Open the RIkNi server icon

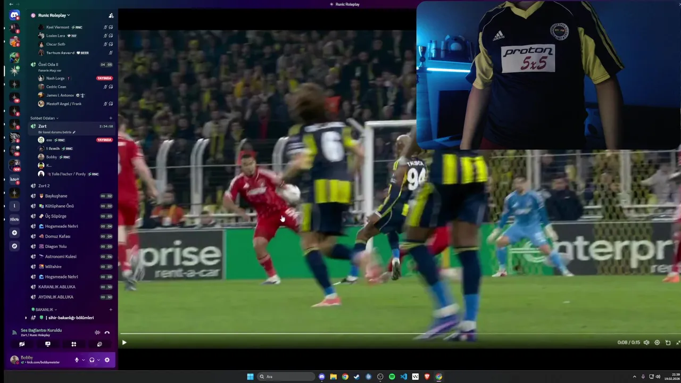14,219
